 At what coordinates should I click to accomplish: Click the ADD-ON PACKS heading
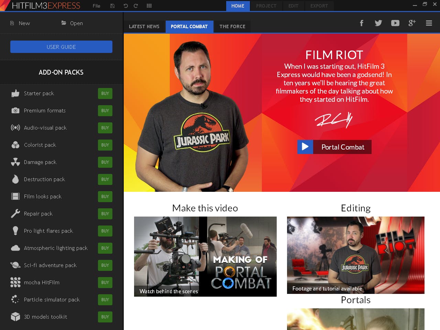pyautogui.click(x=61, y=72)
